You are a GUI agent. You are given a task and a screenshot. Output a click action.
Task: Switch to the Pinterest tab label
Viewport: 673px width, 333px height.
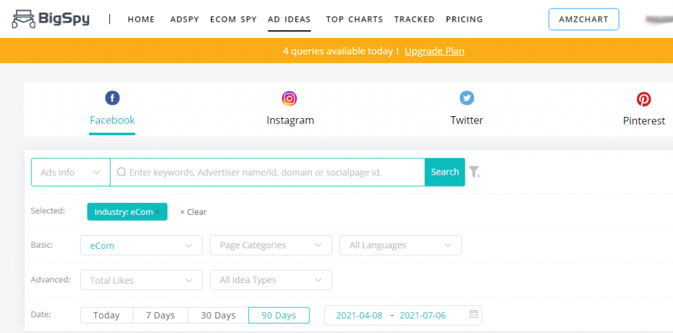pyautogui.click(x=644, y=121)
